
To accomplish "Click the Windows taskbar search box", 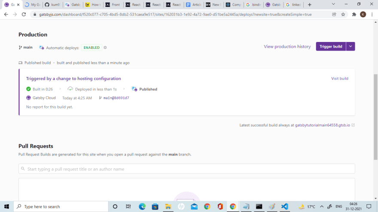I will (61, 206).
